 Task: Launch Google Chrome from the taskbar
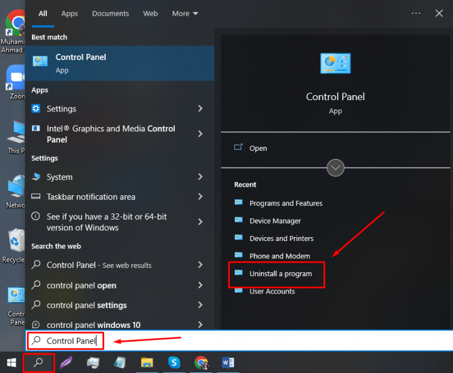point(201,362)
